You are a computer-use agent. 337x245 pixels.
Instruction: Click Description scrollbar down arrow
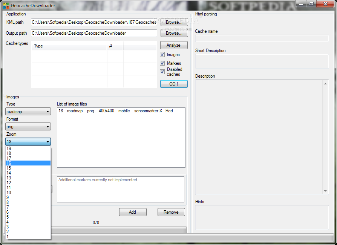[x=325, y=191]
